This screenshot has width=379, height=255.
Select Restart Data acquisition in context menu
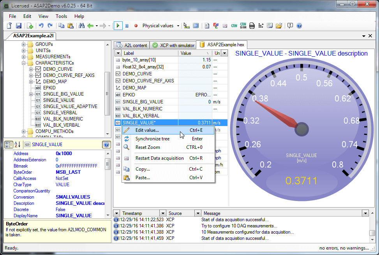159,158
